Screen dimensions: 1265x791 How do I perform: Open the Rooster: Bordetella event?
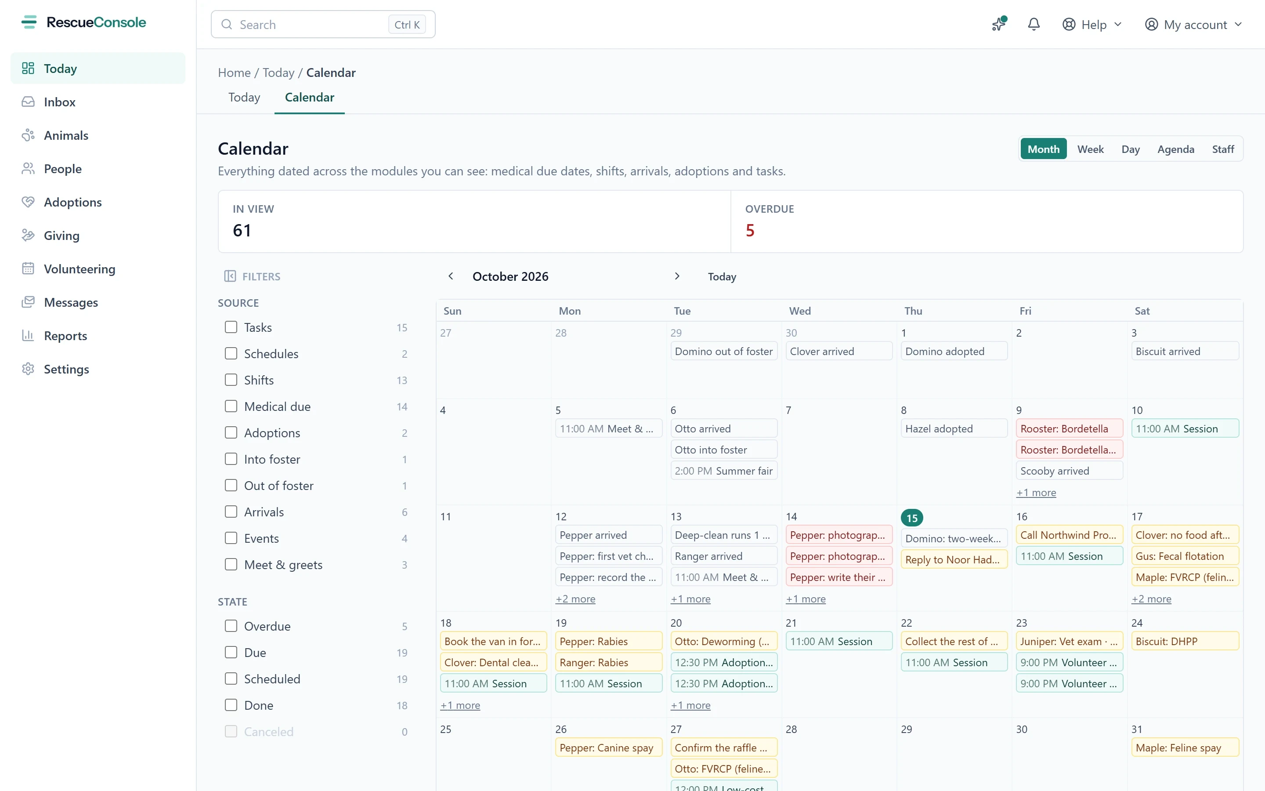[1070, 429]
